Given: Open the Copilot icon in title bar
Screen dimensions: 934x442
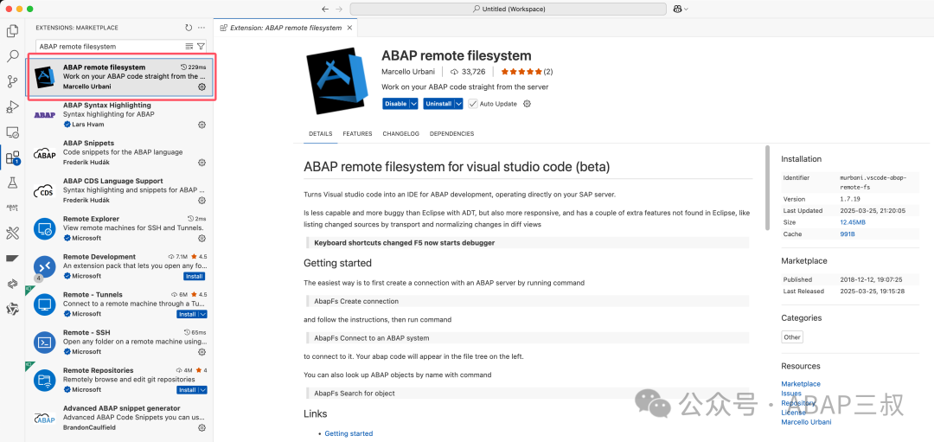Looking at the screenshot, I should [x=678, y=9].
